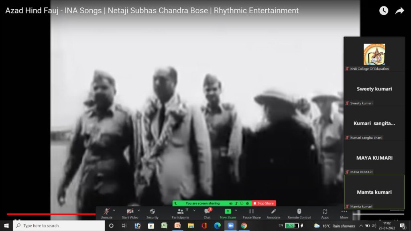Click the circular info icon on sharing bar
Screen dimensions: 411x231
[242, 203]
